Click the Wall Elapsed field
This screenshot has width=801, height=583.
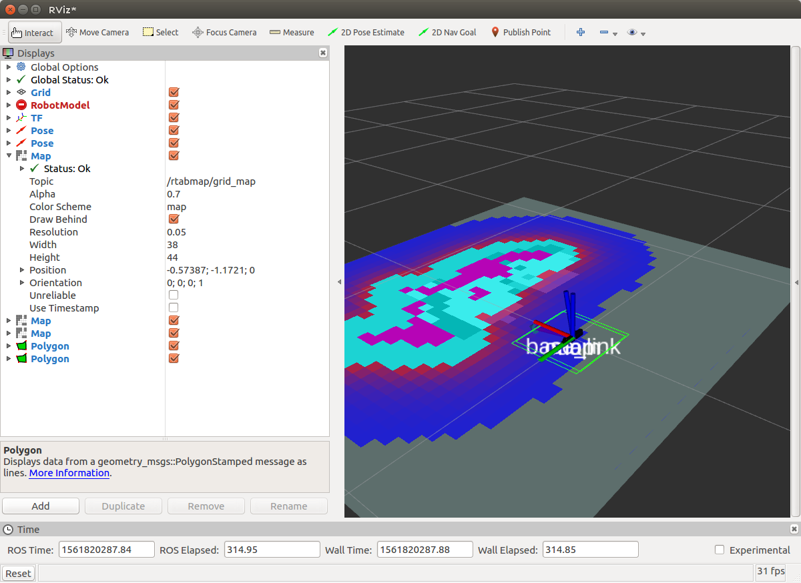pyautogui.click(x=591, y=550)
